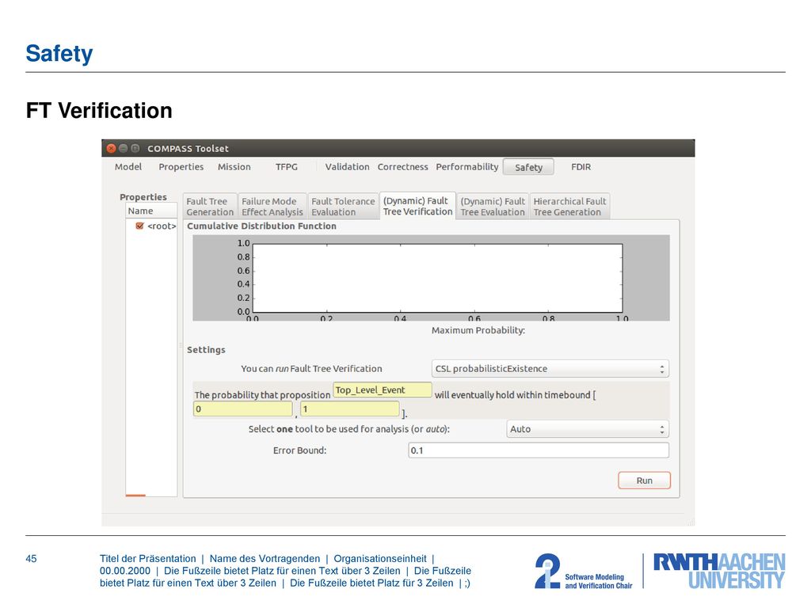Viewport: 811px width, 608px height.
Task: Click the Cumulative Distribution Function plot area
Action: (x=437, y=278)
